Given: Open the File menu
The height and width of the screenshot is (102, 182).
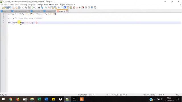Looking at the screenshot, I should 2,5.
